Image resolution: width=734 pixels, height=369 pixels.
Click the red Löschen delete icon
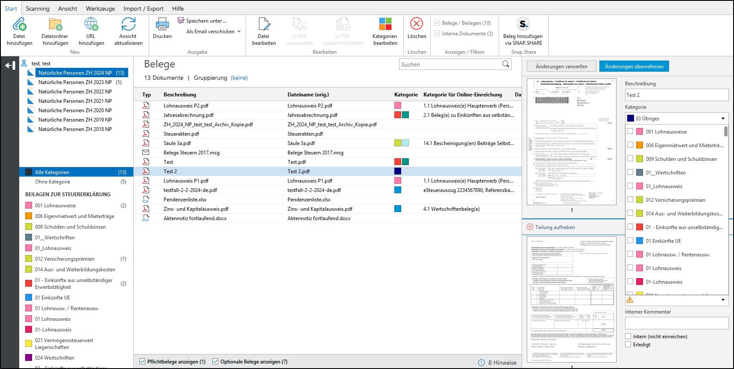417,23
